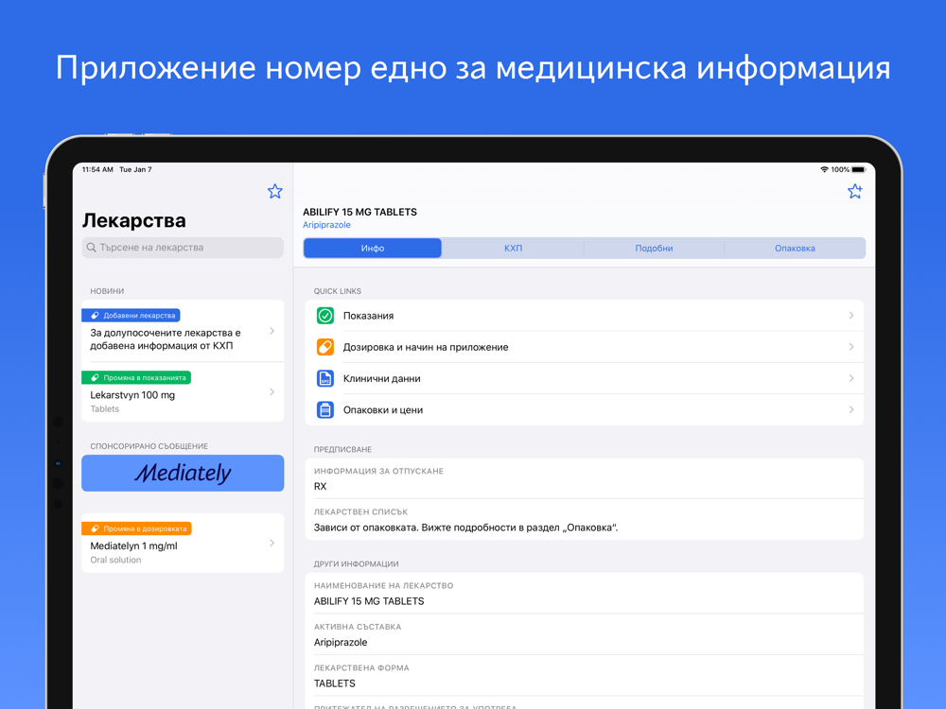Click the pill icon in the Промяна в дозировката badge
Screen dimensions: 946x709
[x=95, y=528]
